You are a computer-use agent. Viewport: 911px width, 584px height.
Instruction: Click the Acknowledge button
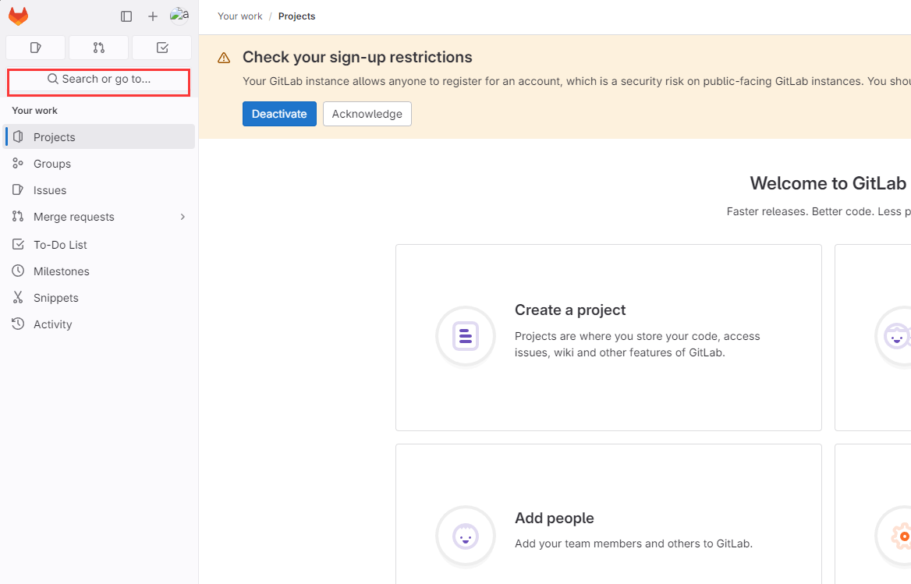(x=367, y=114)
